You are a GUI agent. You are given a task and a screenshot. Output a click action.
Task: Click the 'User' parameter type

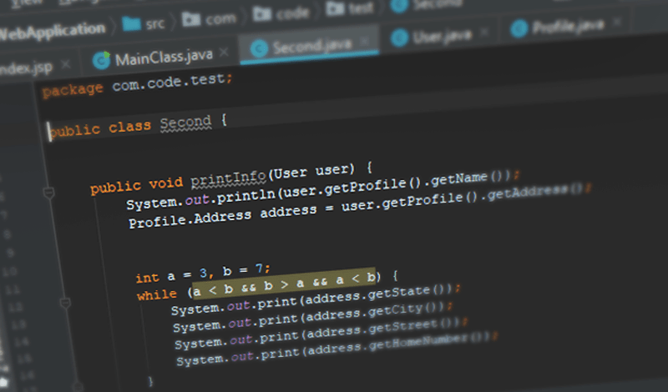pos(290,173)
